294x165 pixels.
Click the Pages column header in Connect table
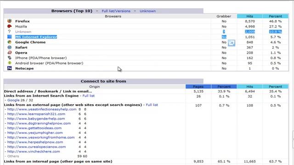(x=198, y=87)
